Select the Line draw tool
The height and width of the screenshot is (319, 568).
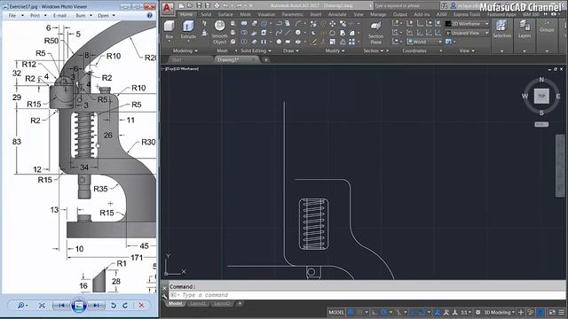tap(288, 33)
